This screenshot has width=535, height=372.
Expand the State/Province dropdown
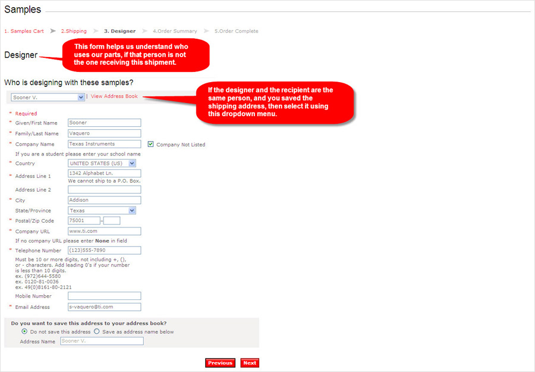point(102,211)
